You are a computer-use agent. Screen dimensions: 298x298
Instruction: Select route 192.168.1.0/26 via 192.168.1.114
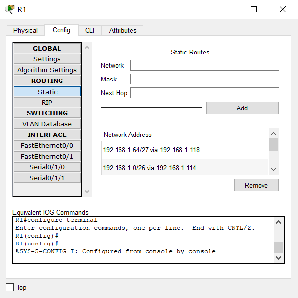[x=185, y=167]
